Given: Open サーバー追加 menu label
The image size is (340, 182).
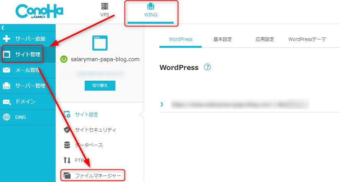Looking at the screenshot, I should pyautogui.click(x=30, y=39).
